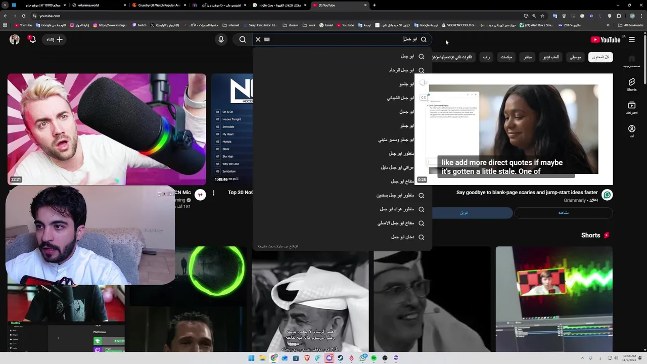Open the notifications bell

pos(32,39)
